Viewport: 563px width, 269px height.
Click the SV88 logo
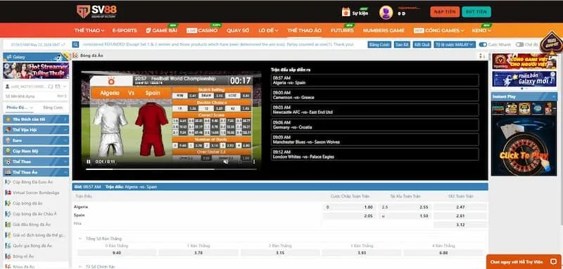pyautogui.click(x=96, y=12)
